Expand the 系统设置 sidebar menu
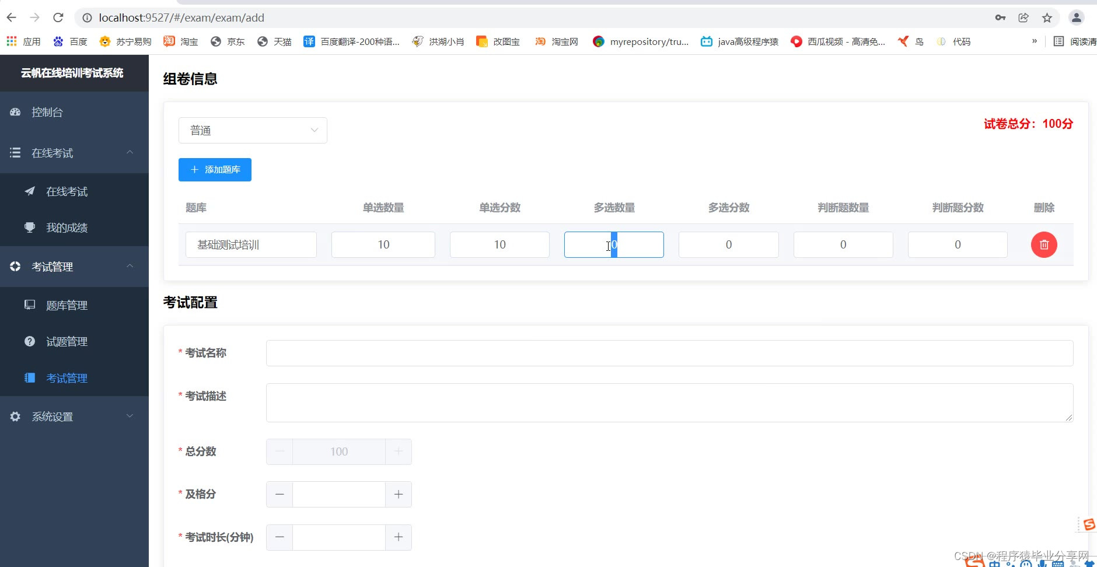The image size is (1097, 567). coord(74,416)
